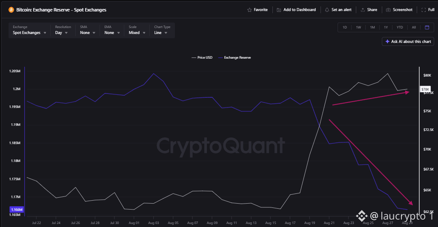Click Add to Dashboard text
This screenshot has width=438, height=227.
(x=300, y=10)
